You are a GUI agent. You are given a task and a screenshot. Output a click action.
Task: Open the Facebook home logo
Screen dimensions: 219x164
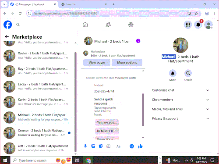[8, 25]
